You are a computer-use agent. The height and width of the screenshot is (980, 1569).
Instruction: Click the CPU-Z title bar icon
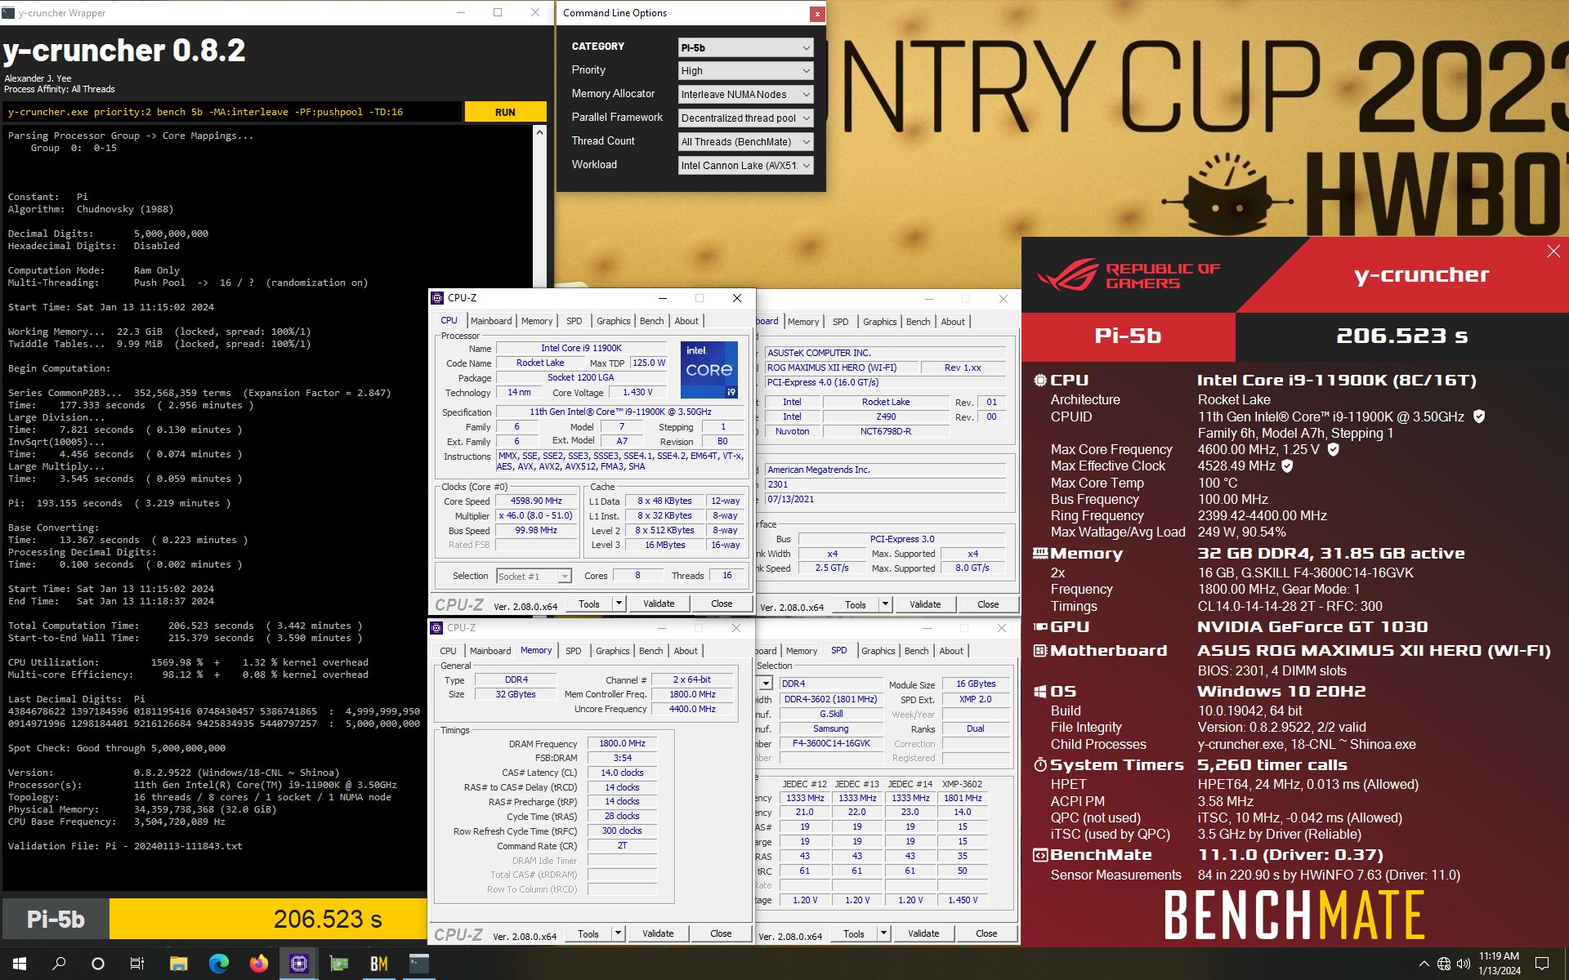coord(438,298)
